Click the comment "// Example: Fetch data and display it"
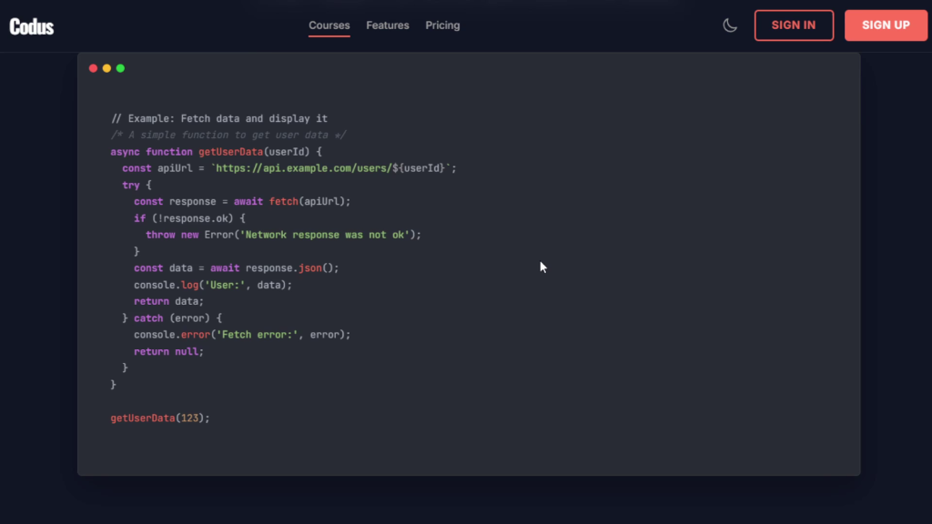The height and width of the screenshot is (524, 932). point(219,119)
